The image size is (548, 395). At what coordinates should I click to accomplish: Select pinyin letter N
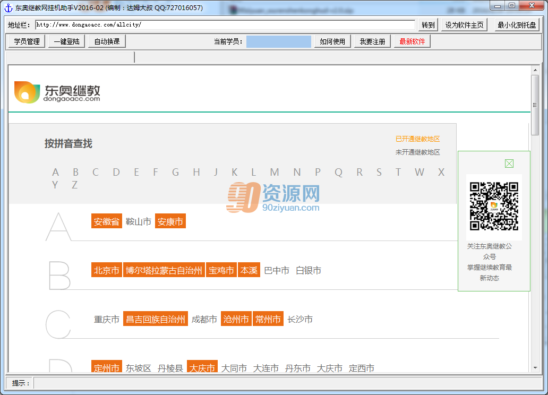[297, 172]
